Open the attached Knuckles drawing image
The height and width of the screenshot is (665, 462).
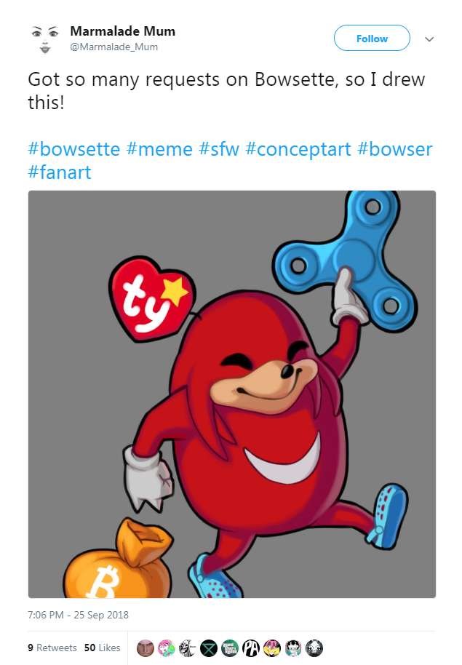231,394
